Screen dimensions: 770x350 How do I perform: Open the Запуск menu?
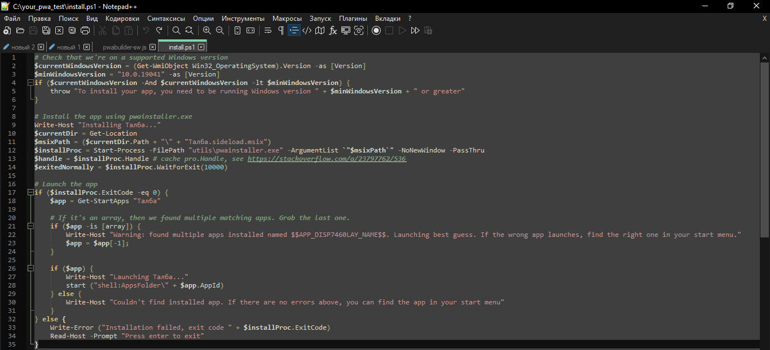[x=320, y=19]
